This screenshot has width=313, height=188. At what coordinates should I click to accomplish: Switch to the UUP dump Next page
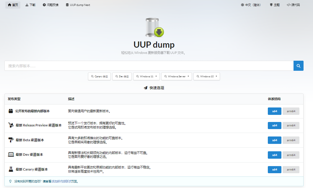click(78, 5)
